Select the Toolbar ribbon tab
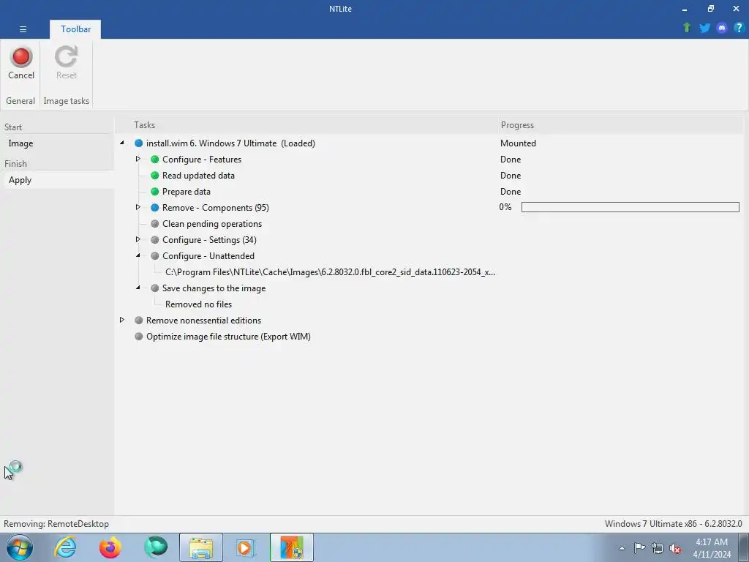Image resolution: width=749 pixels, height=562 pixels. tap(75, 29)
